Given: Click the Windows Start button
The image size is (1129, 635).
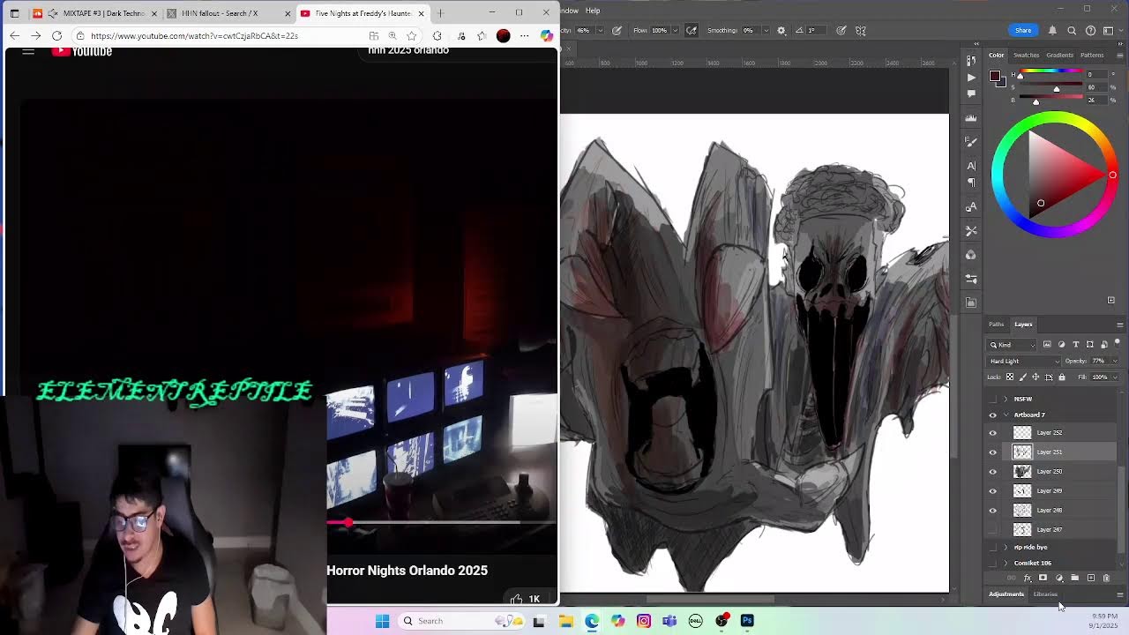Looking at the screenshot, I should pyautogui.click(x=382, y=621).
